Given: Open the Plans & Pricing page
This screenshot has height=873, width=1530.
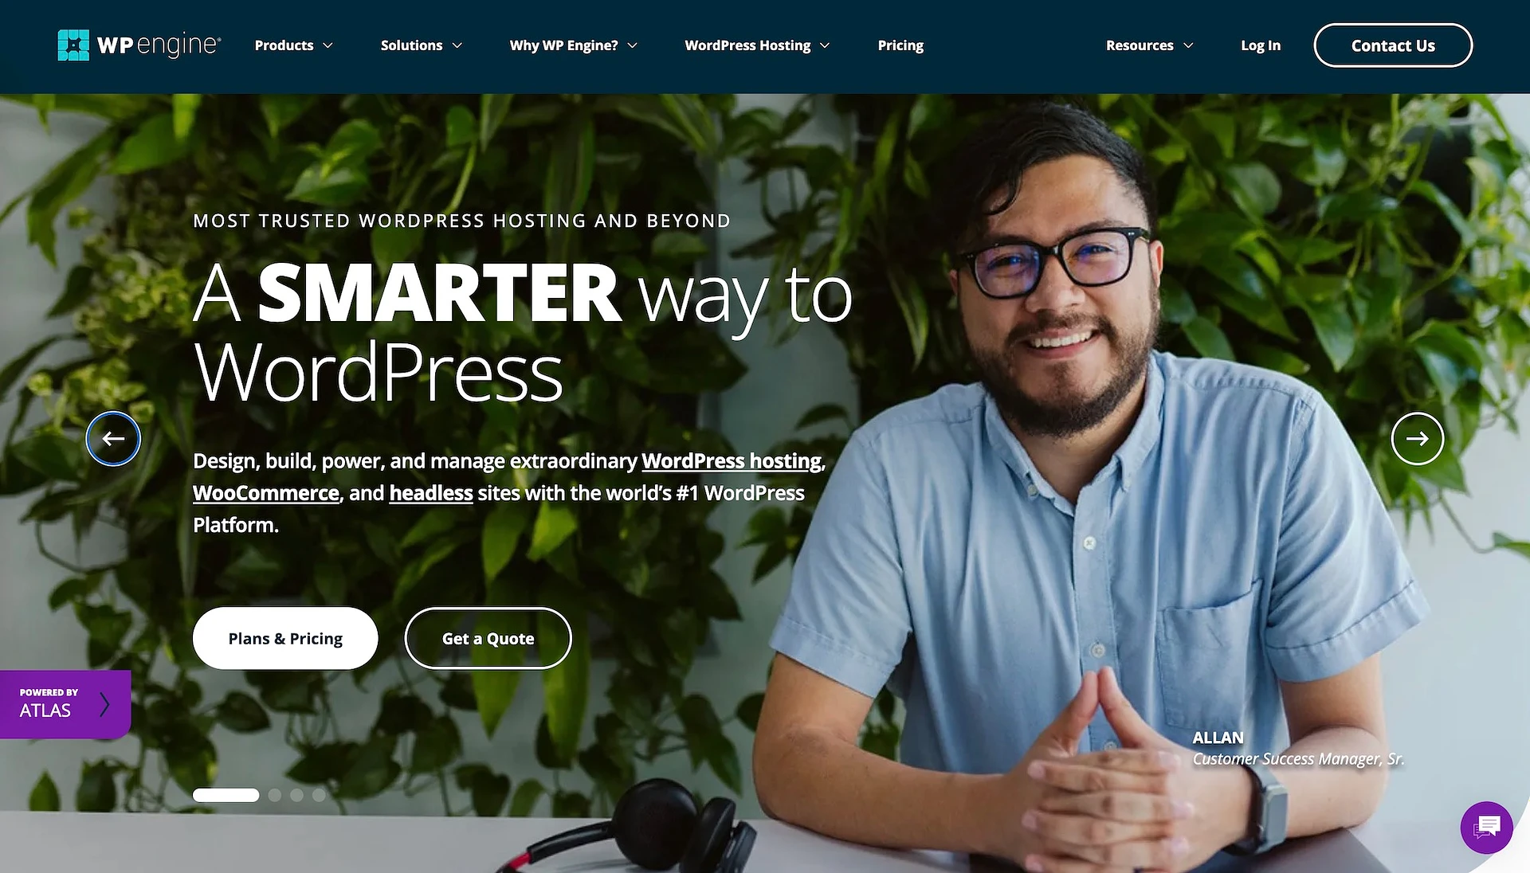Looking at the screenshot, I should (x=284, y=638).
